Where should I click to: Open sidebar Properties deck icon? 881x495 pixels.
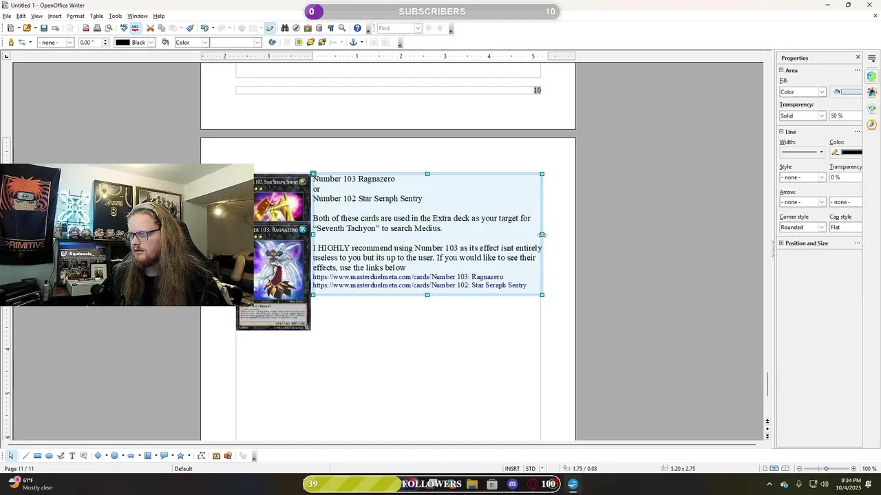click(872, 76)
